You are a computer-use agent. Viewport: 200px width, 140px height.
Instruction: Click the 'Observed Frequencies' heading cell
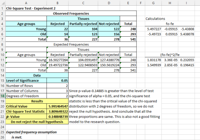coord(71,14)
